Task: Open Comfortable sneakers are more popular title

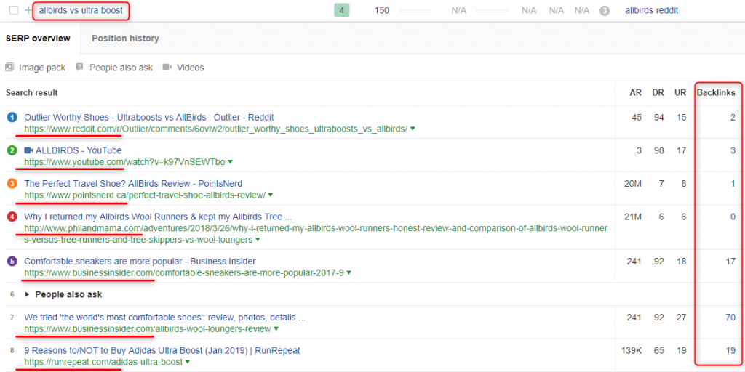Action: coord(140,262)
